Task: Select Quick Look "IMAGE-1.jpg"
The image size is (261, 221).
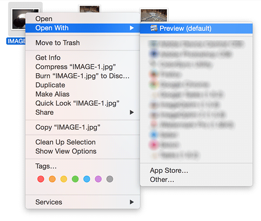Action: tap(83, 103)
